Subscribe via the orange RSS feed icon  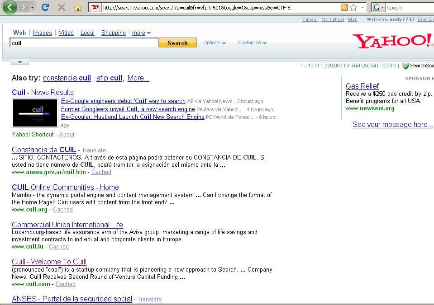point(344,8)
